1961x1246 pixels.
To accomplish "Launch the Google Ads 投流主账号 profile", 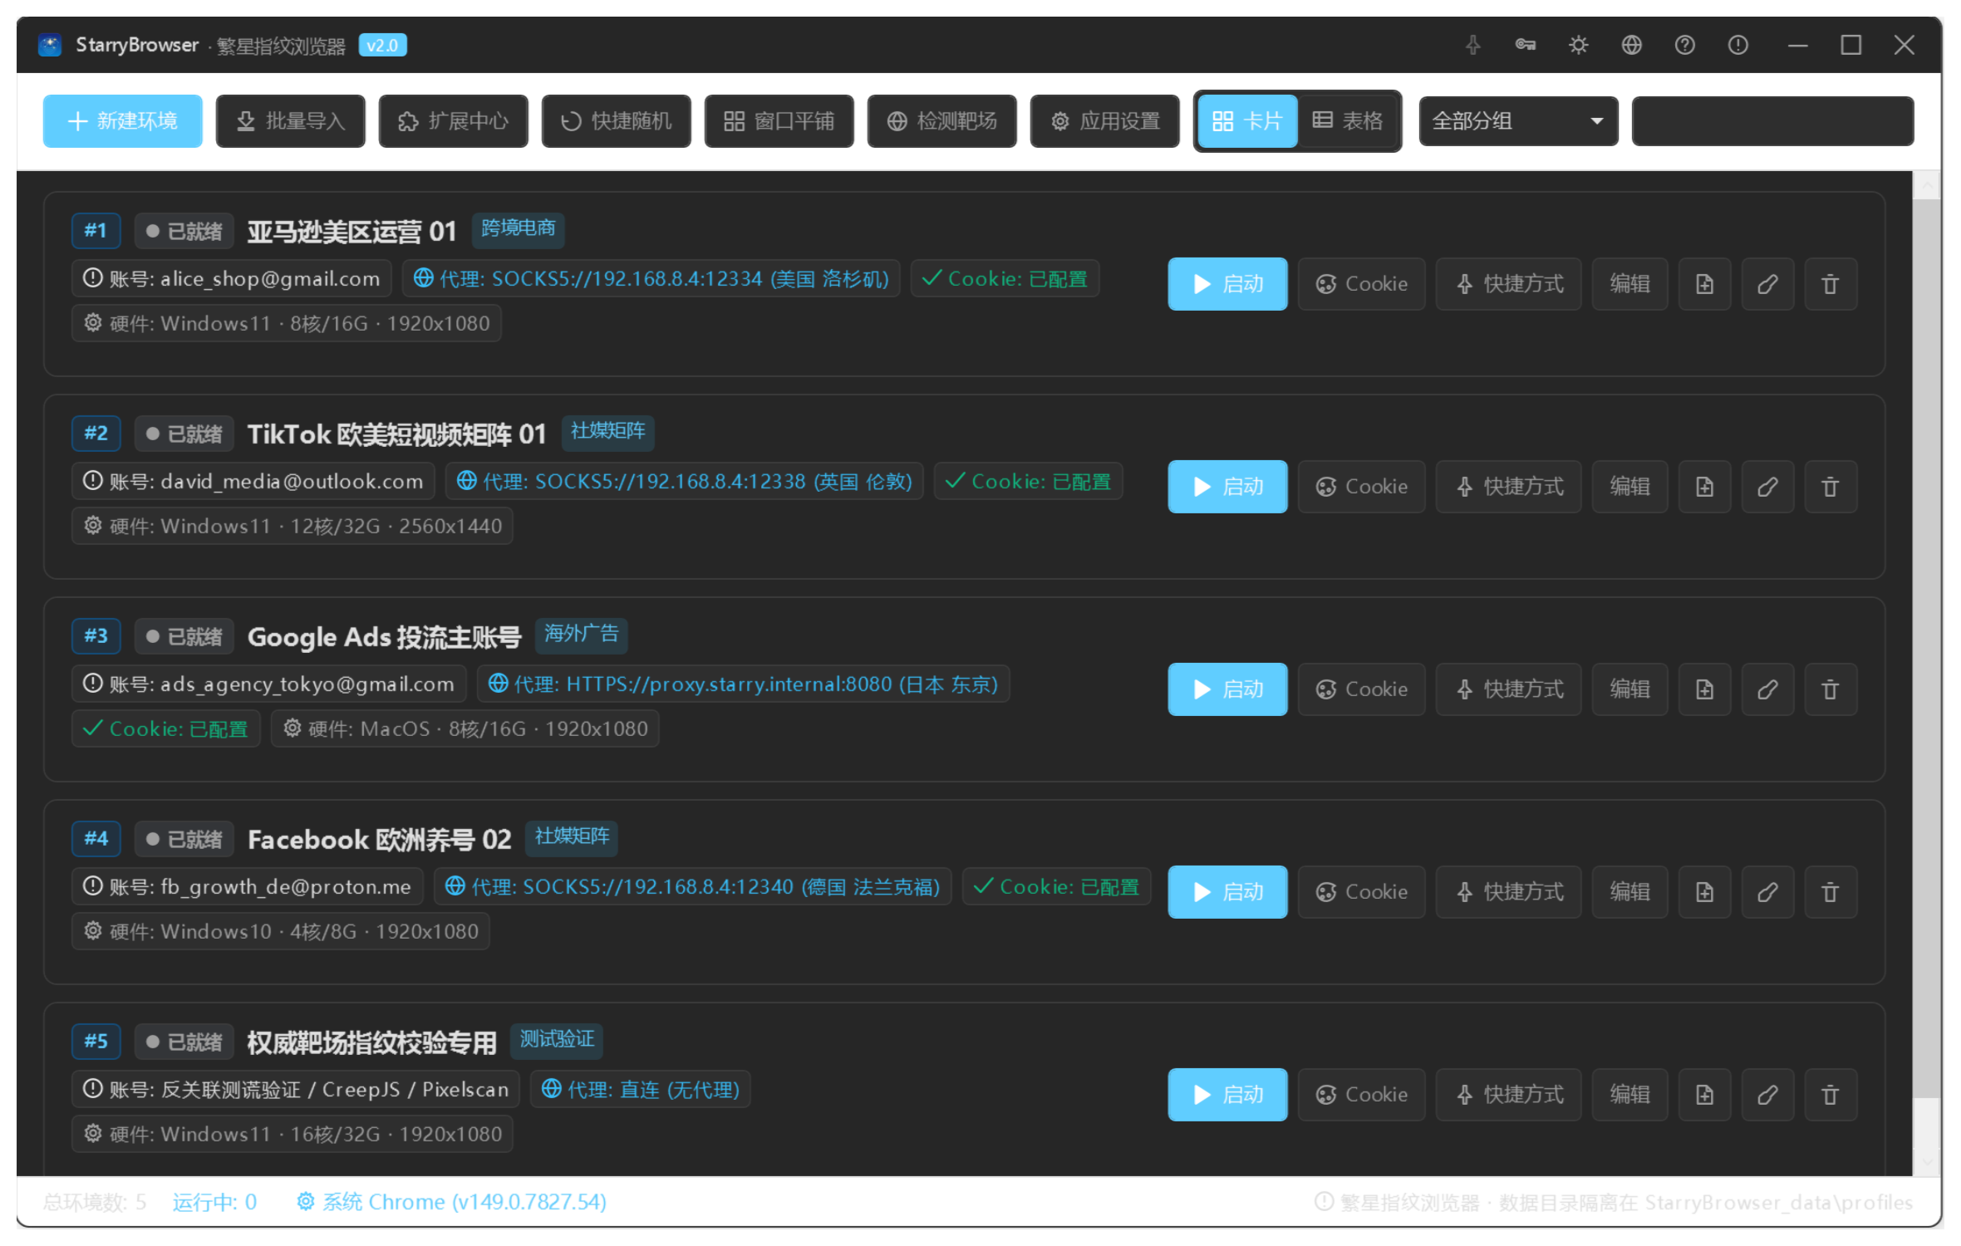I will [1227, 689].
